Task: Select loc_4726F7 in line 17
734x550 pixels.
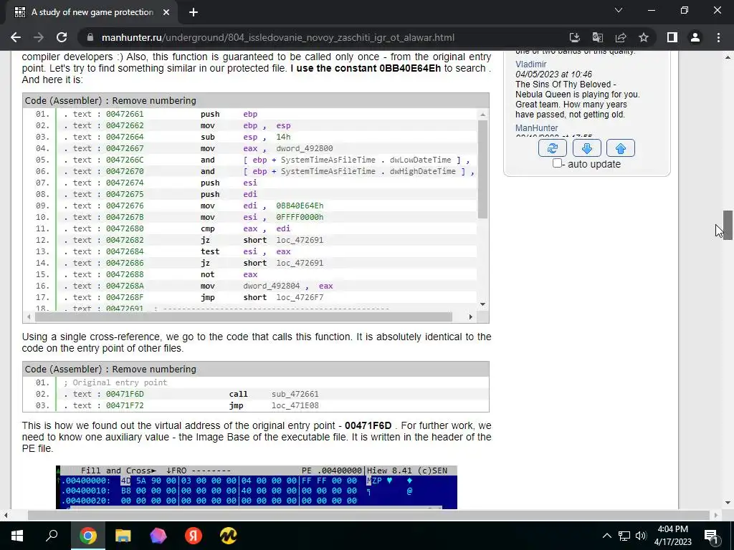Action: point(300,297)
